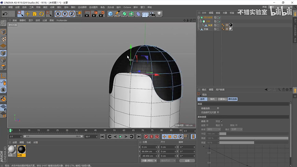Click Render View clapperboard icon
This screenshot has height=167, width=297.
point(87,14)
